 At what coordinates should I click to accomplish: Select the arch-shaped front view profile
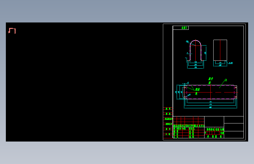click(195, 50)
